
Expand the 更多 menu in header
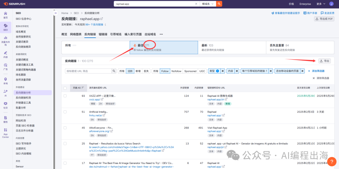pyautogui.click(x=320, y=4)
